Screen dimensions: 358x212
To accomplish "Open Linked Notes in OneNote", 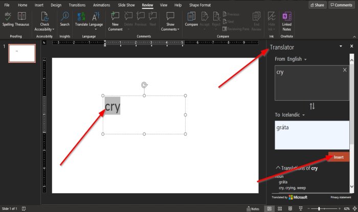I will click(x=287, y=21).
